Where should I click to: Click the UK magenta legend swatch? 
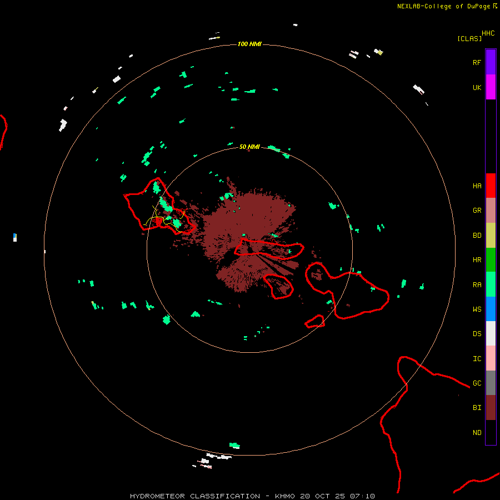[x=491, y=87]
